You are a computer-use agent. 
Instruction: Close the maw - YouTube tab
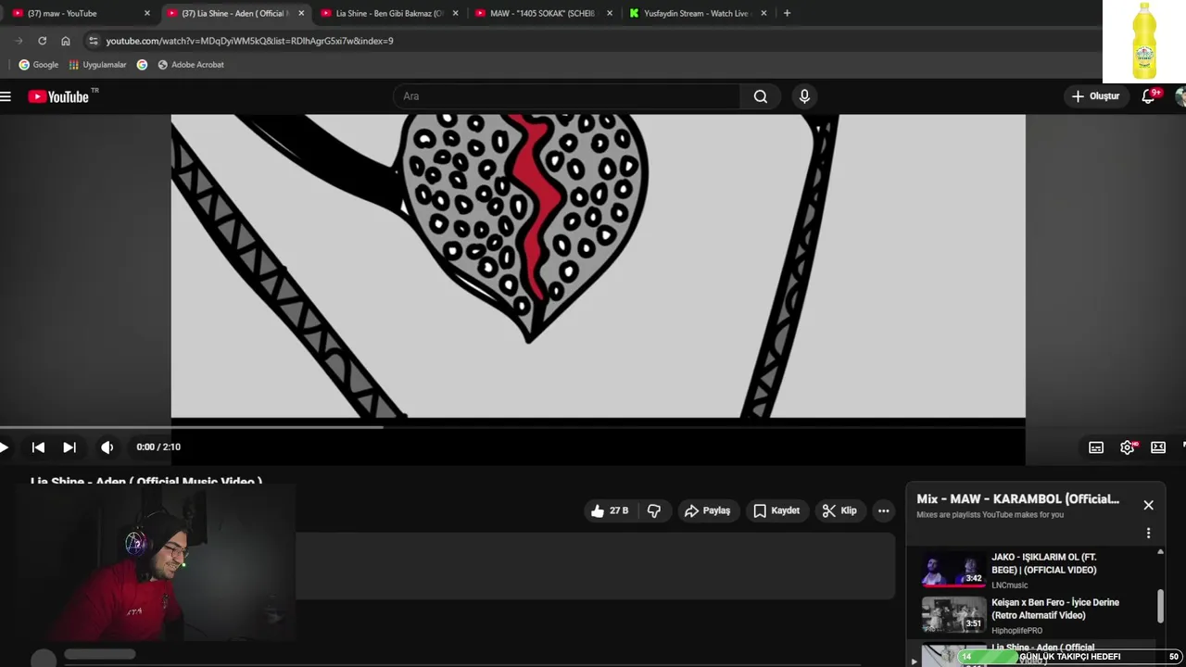146,13
